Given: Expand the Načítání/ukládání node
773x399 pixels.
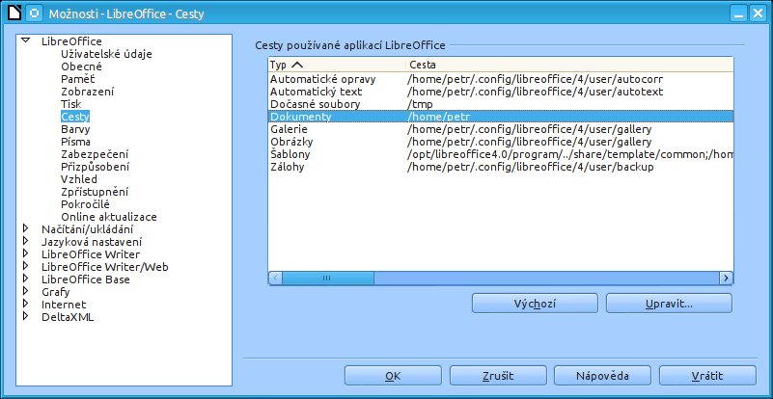Looking at the screenshot, I should (26, 229).
